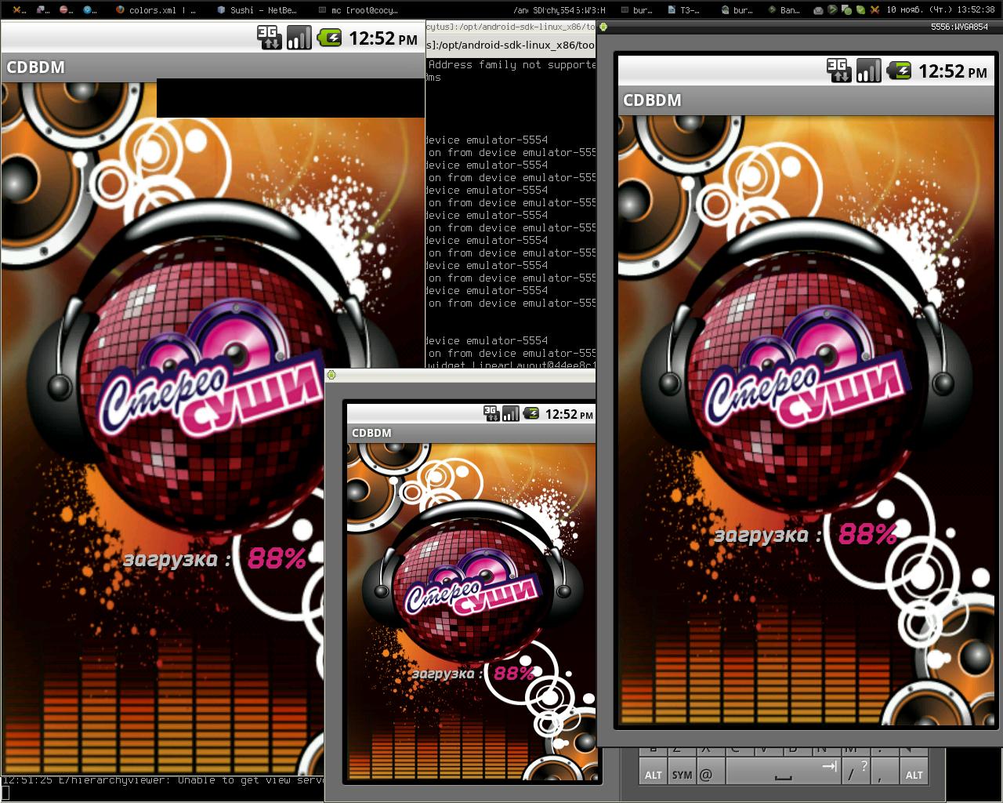Tap the 3G data icon in the right emulator
This screenshot has width=1003, height=803.
(x=839, y=71)
